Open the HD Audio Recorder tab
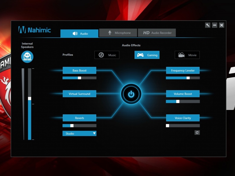 (x=157, y=33)
